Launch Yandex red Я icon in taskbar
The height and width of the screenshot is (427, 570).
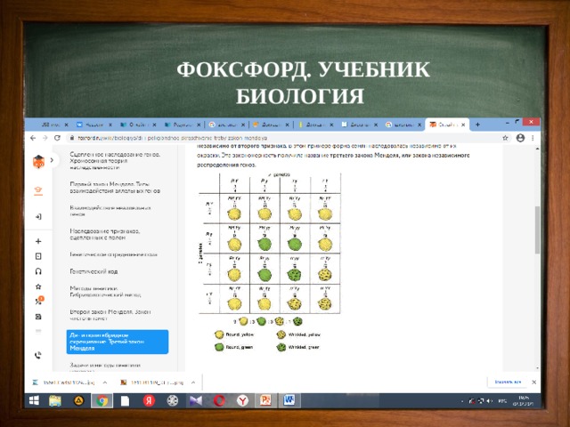149,401
